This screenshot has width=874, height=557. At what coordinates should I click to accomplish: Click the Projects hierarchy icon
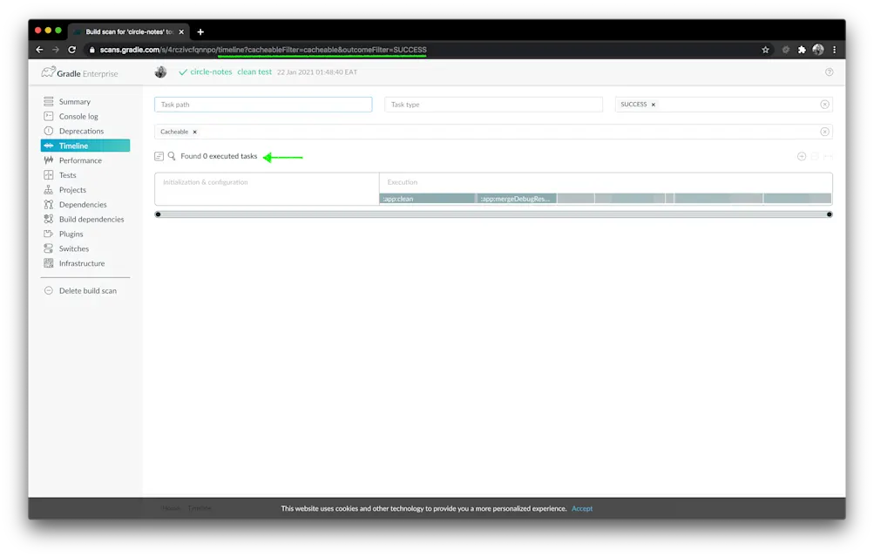(x=49, y=189)
